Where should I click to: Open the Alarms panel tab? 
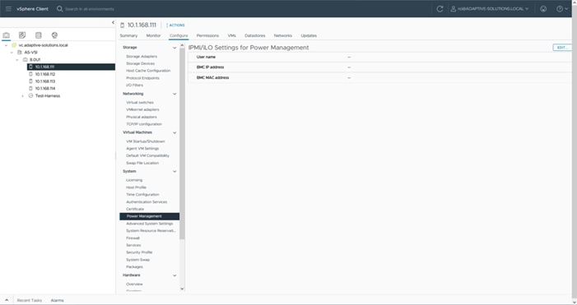coord(57,301)
